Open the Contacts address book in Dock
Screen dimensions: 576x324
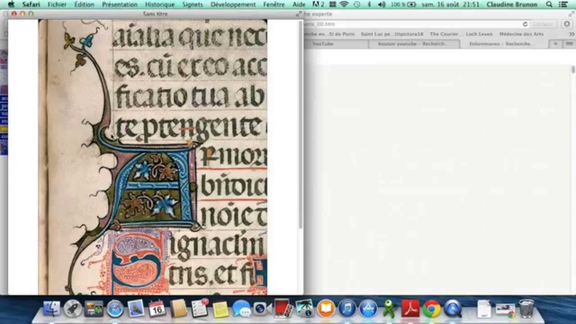point(178,309)
